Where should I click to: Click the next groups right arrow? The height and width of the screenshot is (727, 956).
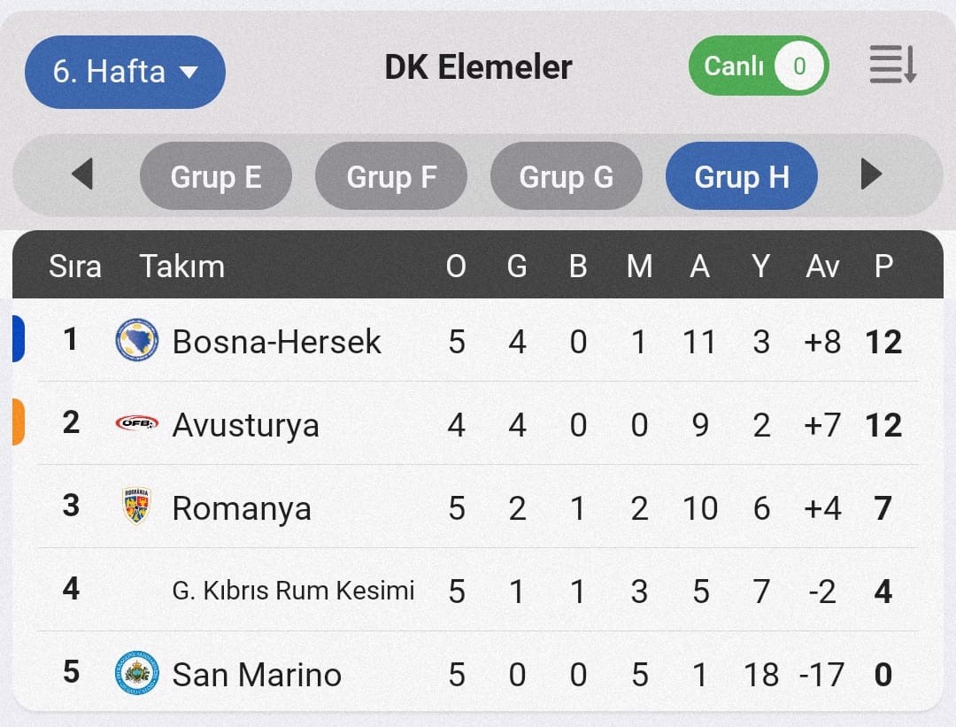pyautogui.click(x=871, y=174)
